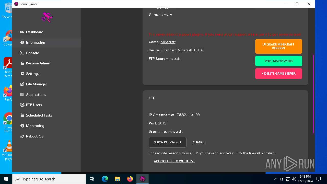Click the Port 2015 value
This screenshot has height=184, width=327.
(x=162, y=123)
